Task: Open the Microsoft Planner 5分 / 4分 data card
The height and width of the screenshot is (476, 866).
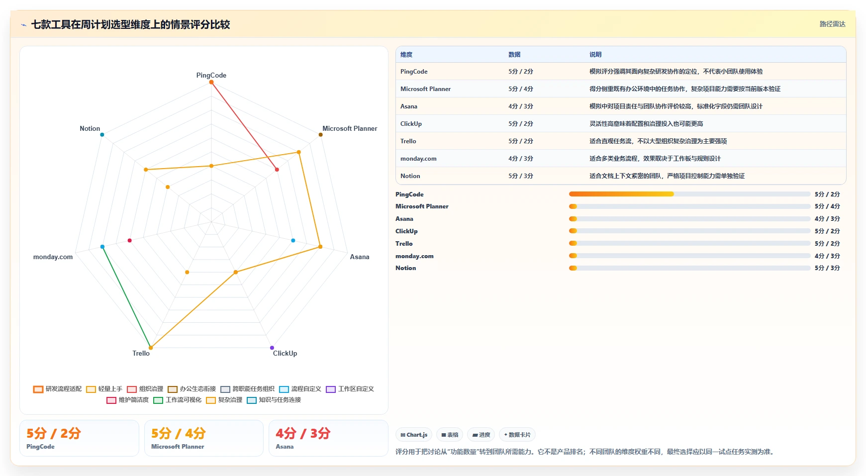Action: click(204, 438)
